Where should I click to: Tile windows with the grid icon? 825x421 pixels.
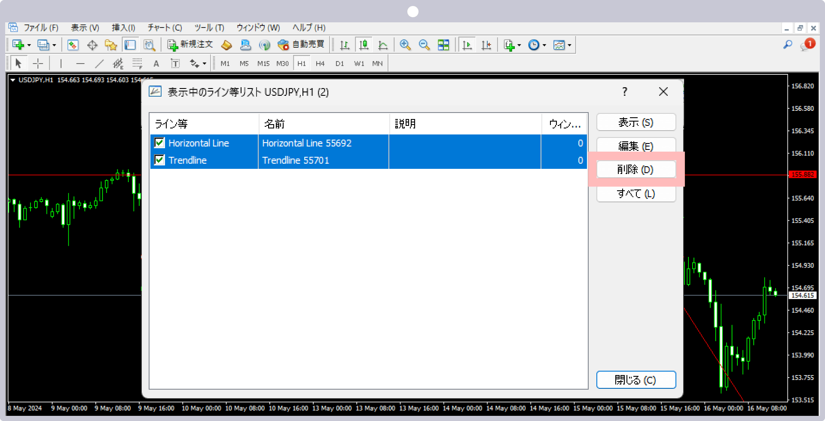tap(443, 45)
